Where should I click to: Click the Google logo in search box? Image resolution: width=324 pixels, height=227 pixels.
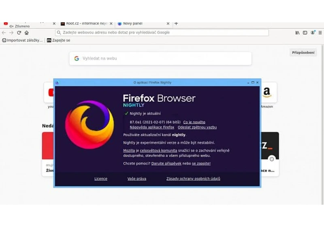pos(77,58)
